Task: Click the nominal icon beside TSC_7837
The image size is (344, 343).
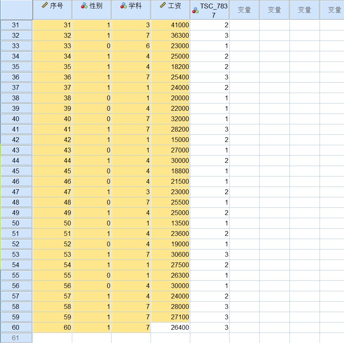Action: pyautogui.click(x=195, y=10)
